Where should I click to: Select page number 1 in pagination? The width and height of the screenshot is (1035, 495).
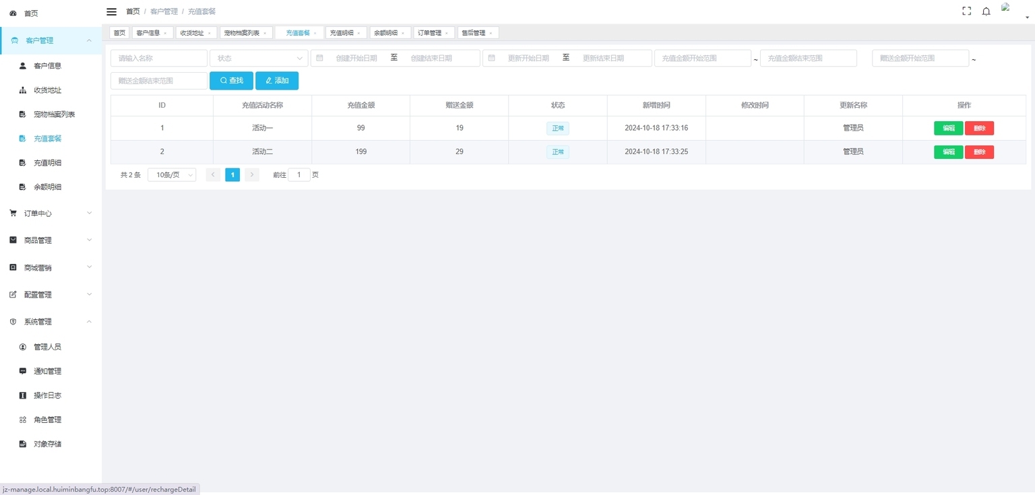(x=232, y=175)
